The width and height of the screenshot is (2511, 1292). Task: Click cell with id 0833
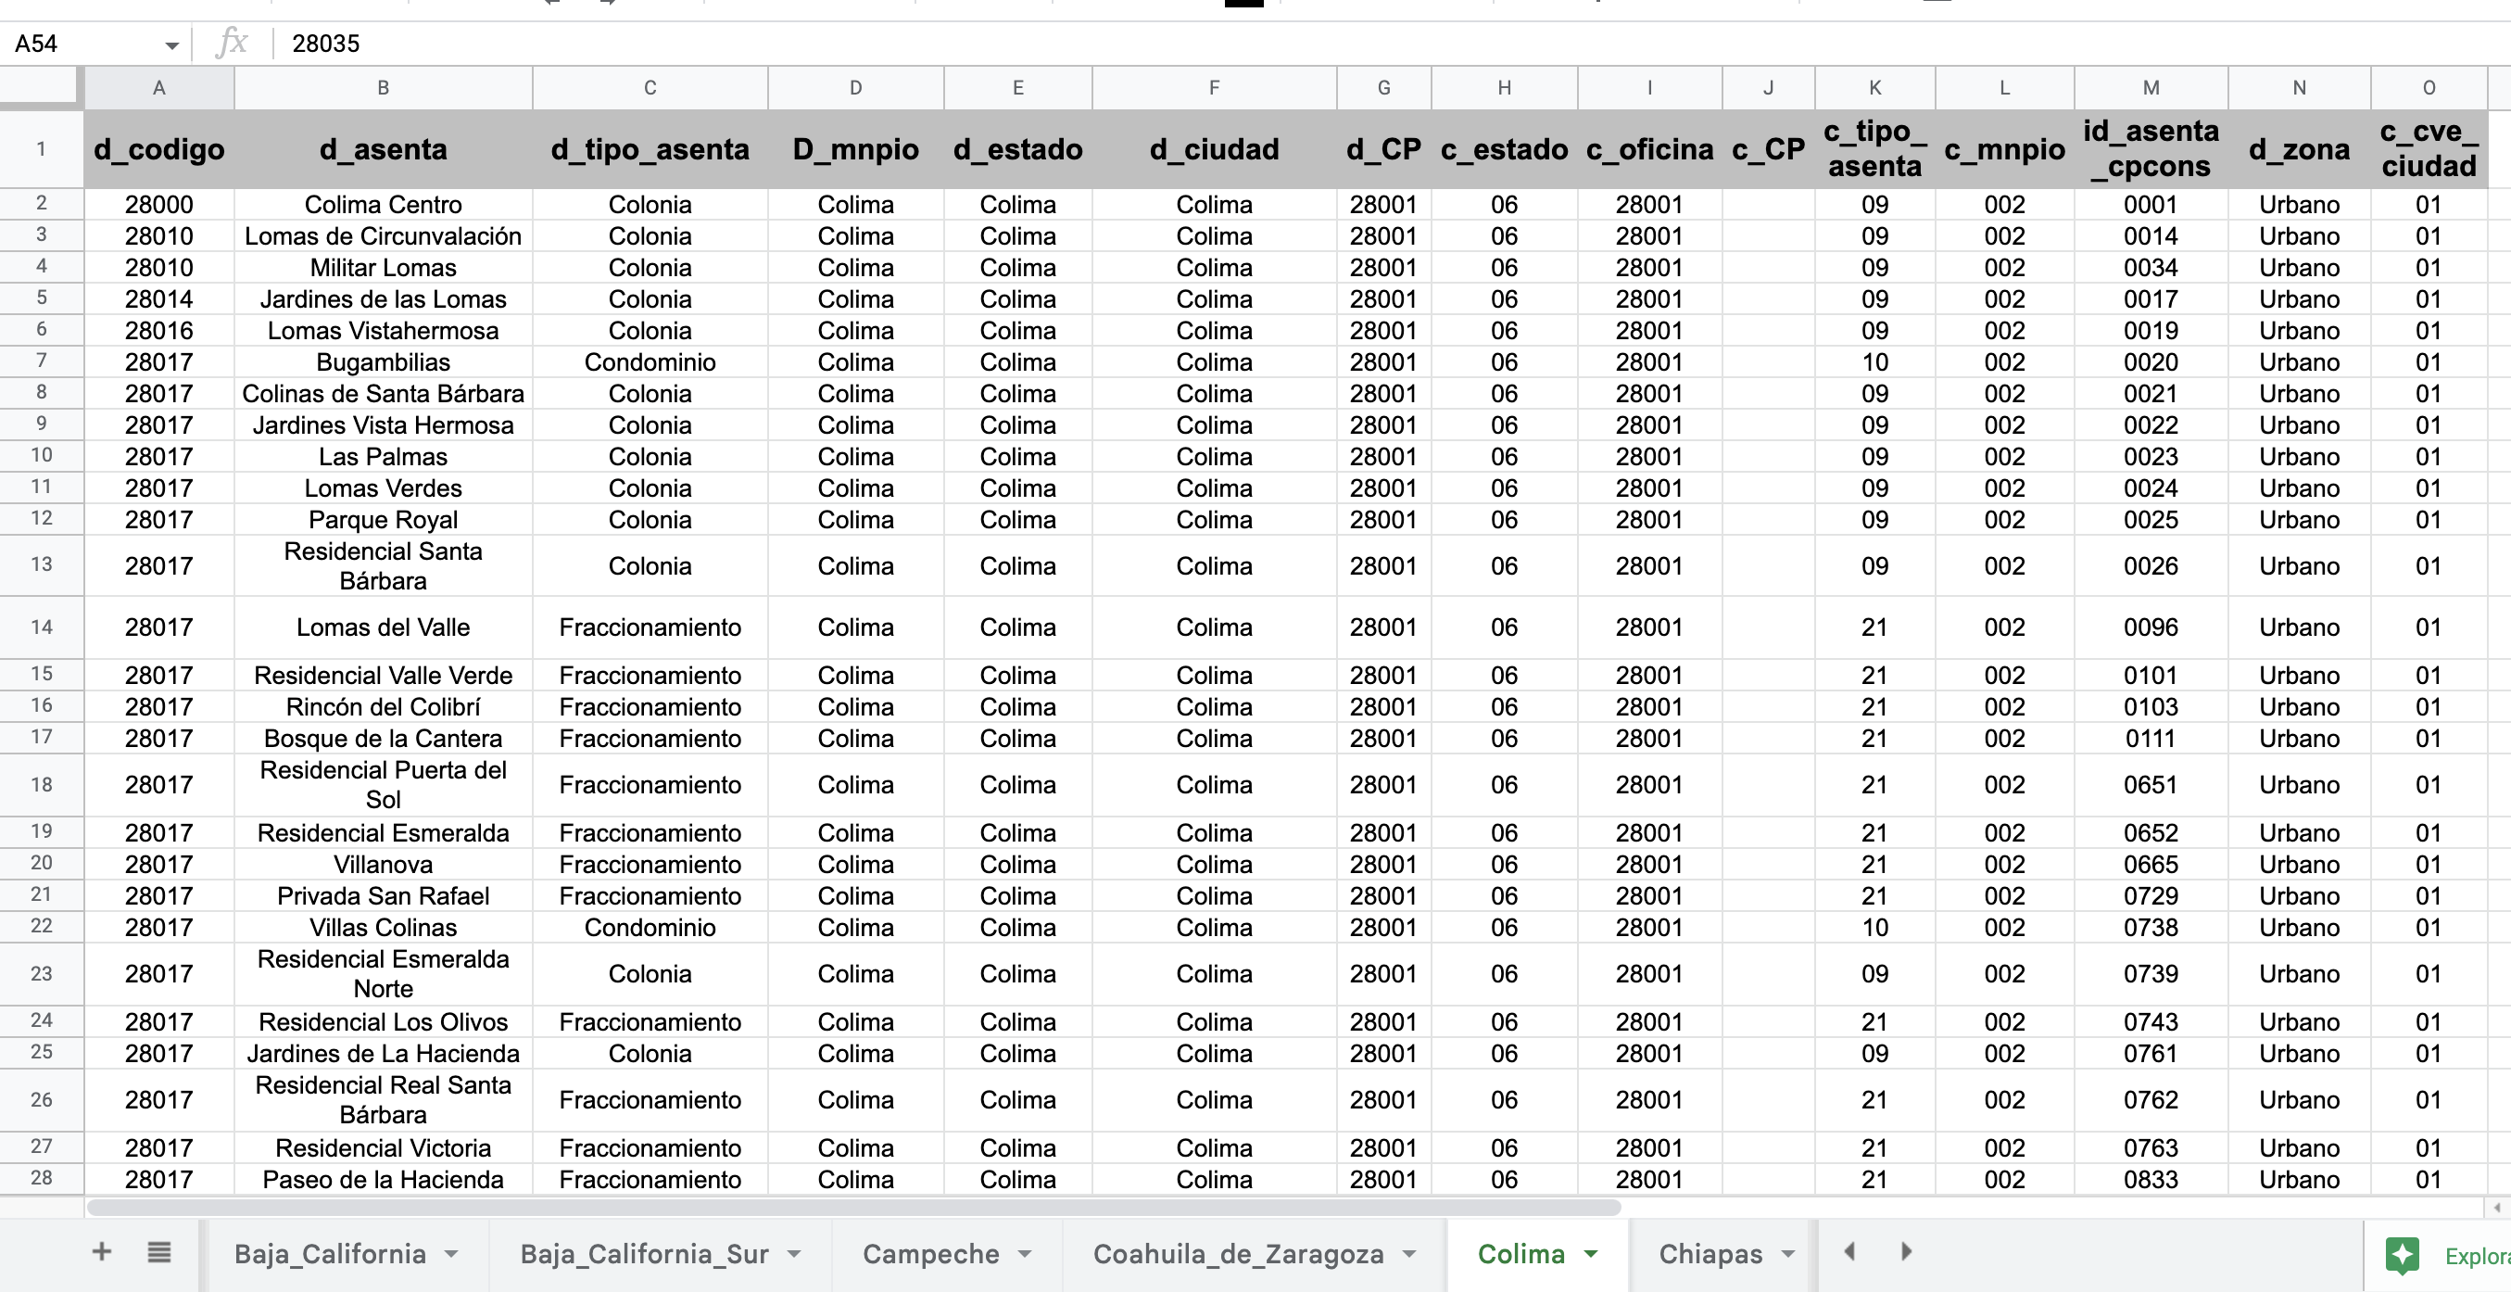(2151, 1180)
